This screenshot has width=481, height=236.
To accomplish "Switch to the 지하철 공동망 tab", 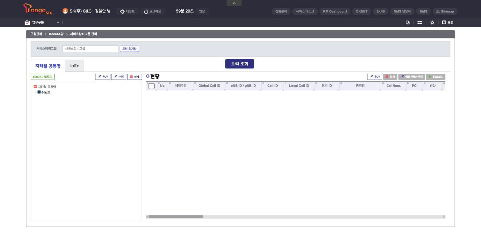I will [x=48, y=66].
